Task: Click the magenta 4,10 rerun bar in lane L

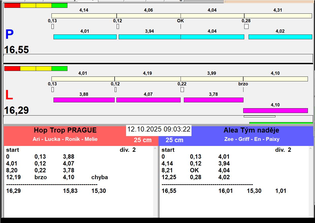Action: (275, 110)
